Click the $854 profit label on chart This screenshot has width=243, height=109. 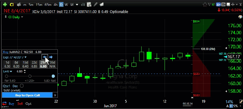[196, 21]
